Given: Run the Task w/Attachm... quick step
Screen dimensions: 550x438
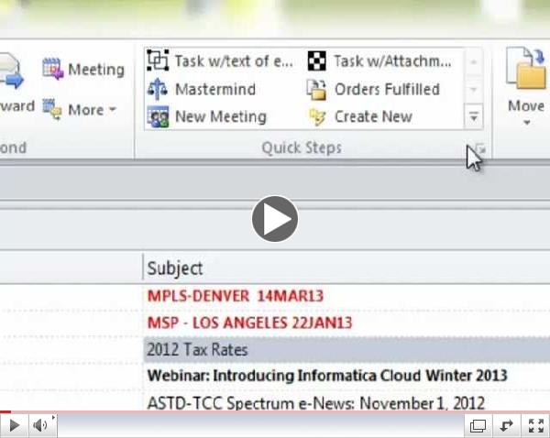Looking at the screenshot, I should coord(392,61).
